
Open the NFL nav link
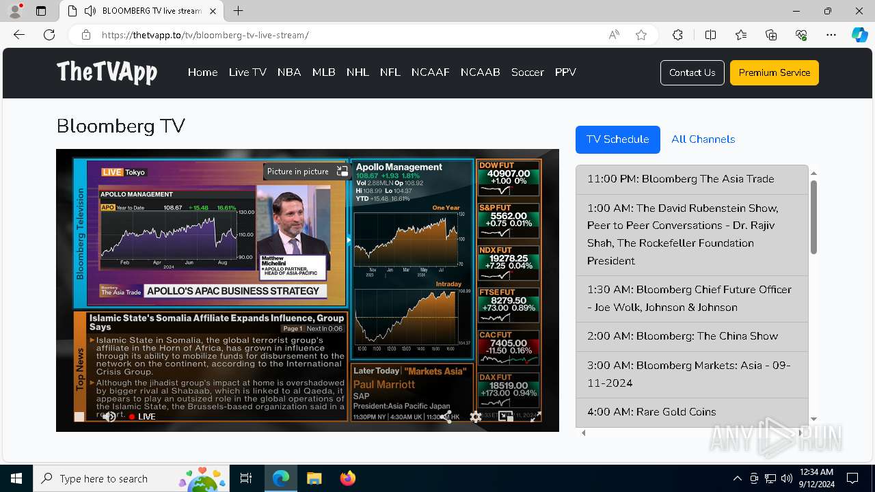click(390, 72)
